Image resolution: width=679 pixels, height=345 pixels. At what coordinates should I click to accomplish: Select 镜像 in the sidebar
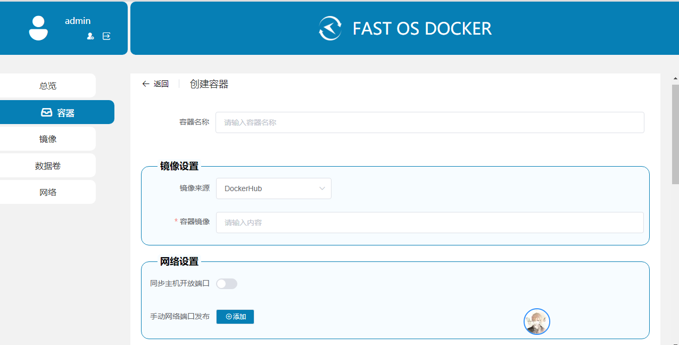(47, 138)
